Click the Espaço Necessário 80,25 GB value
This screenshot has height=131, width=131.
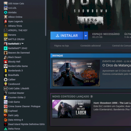pyautogui.click(x=97, y=37)
